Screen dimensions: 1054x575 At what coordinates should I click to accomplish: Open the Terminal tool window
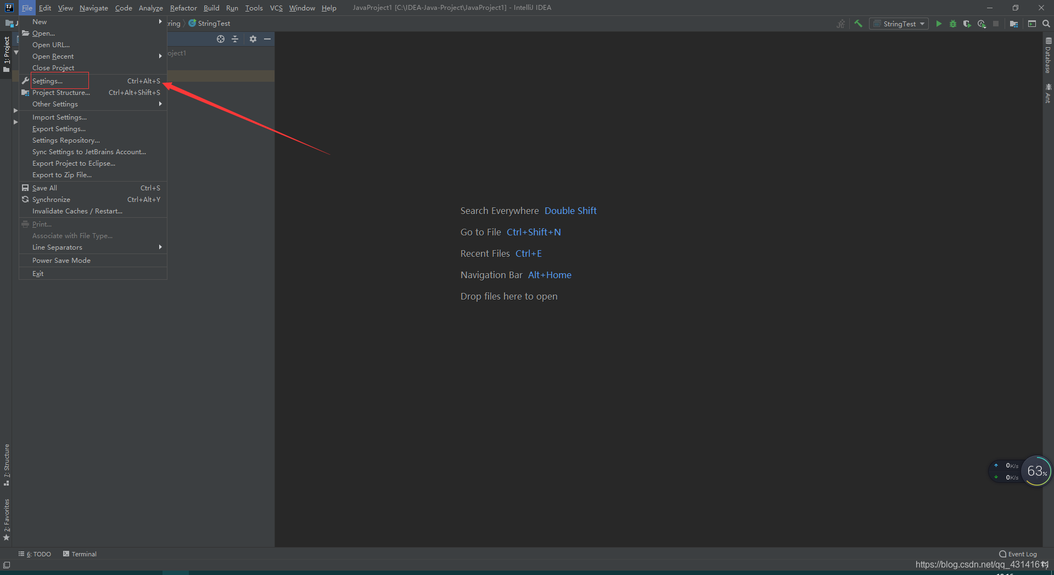[x=80, y=554]
